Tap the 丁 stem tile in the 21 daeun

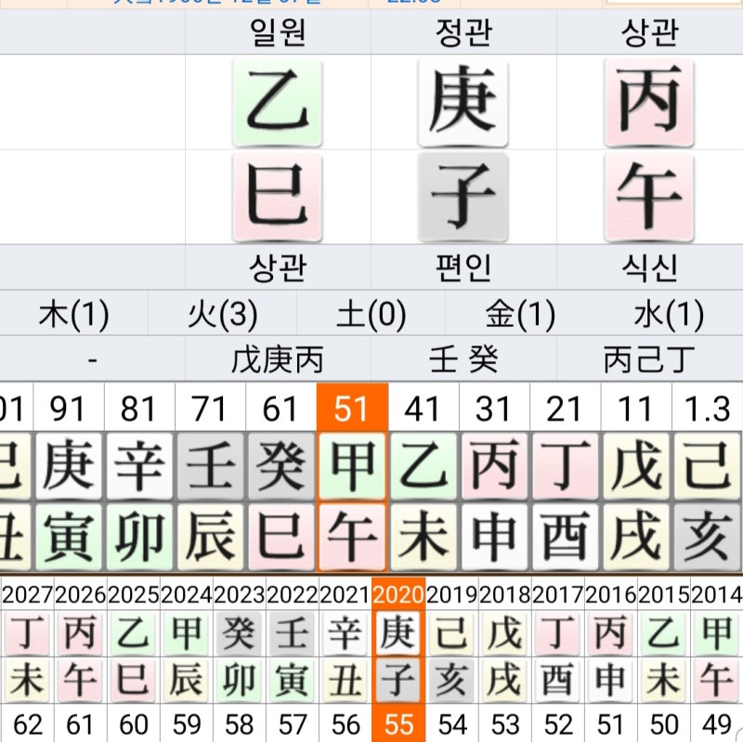point(565,466)
